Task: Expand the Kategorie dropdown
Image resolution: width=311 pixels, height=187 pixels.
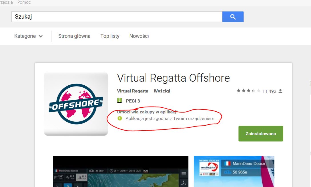Action: 28,36
